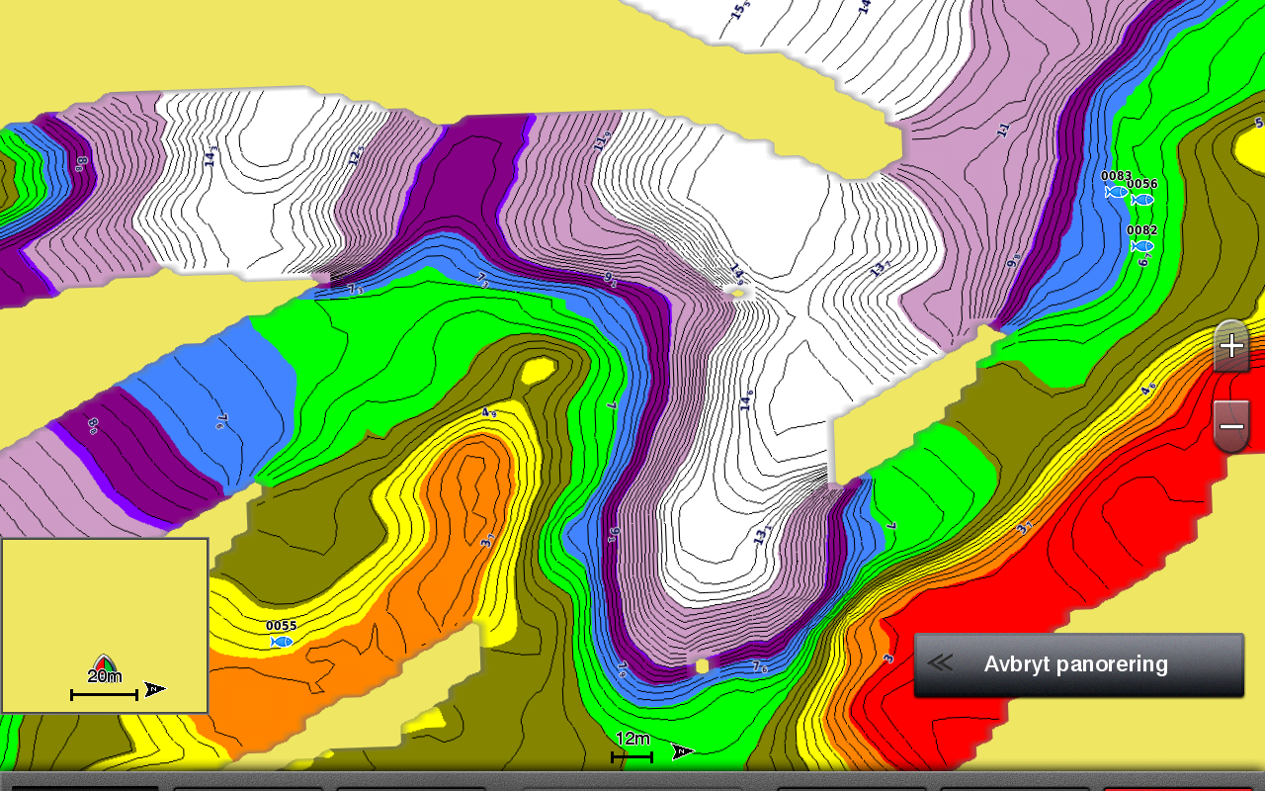Select fish waypoint 0055 on yellow contour
The image size is (1265, 791).
click(x=282, y=642)
